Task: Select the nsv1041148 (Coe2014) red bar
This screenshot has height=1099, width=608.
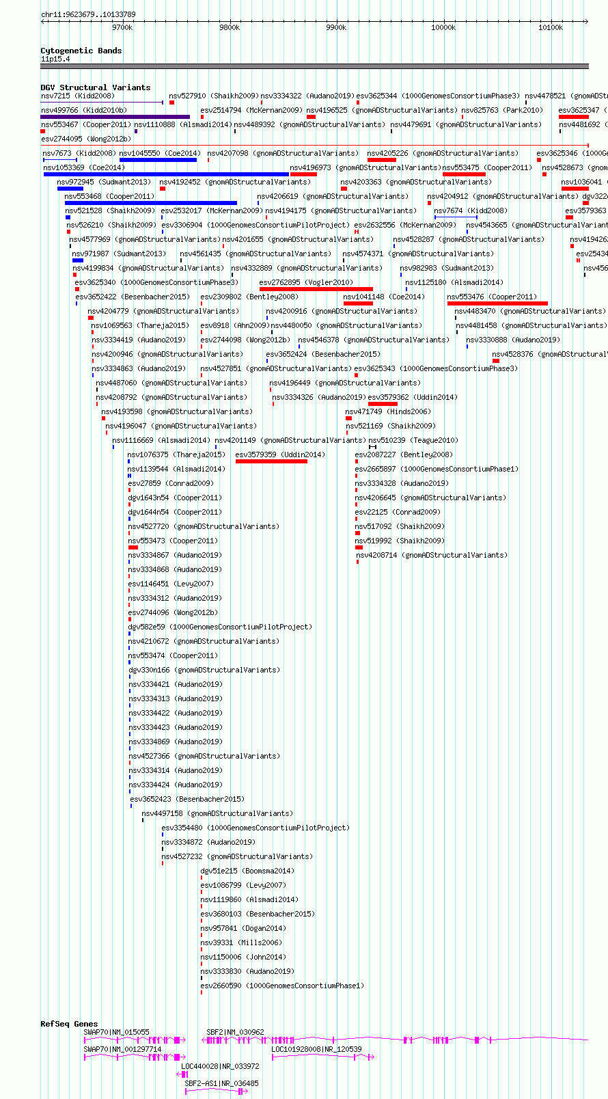Action: (358, 303)
